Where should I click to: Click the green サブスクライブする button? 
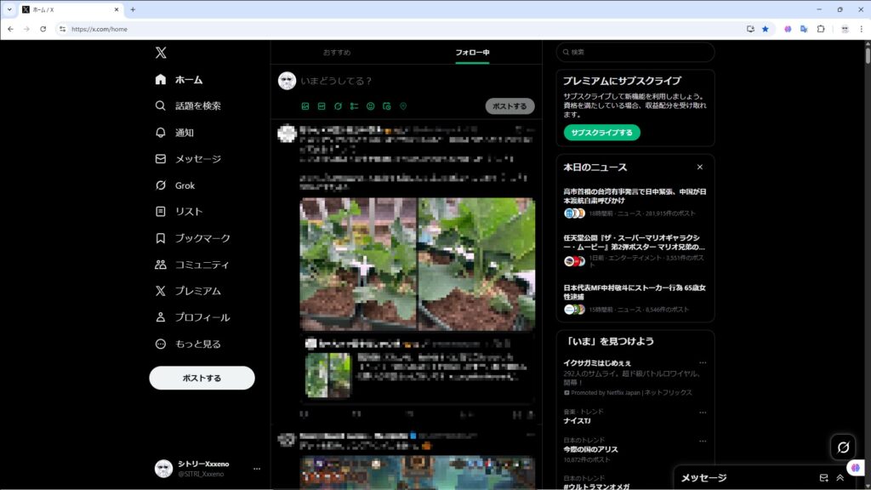tap(601, 133)
